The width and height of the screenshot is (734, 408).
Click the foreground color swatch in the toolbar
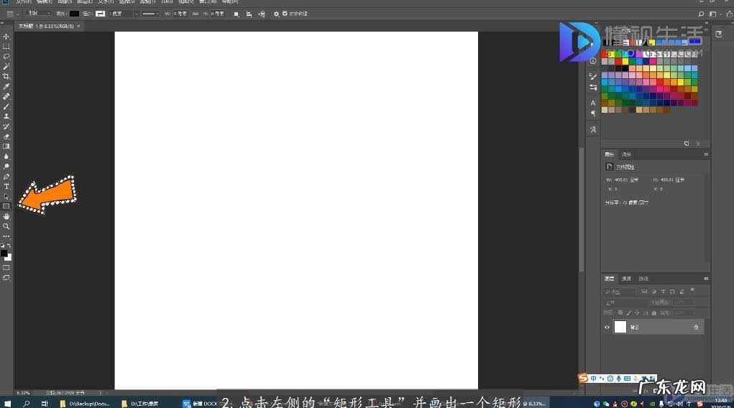tap(4, 253)
